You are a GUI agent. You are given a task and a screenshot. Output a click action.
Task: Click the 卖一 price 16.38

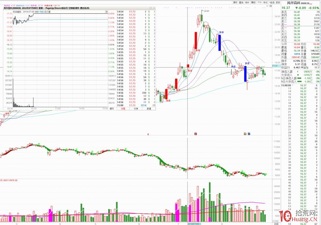297,24
